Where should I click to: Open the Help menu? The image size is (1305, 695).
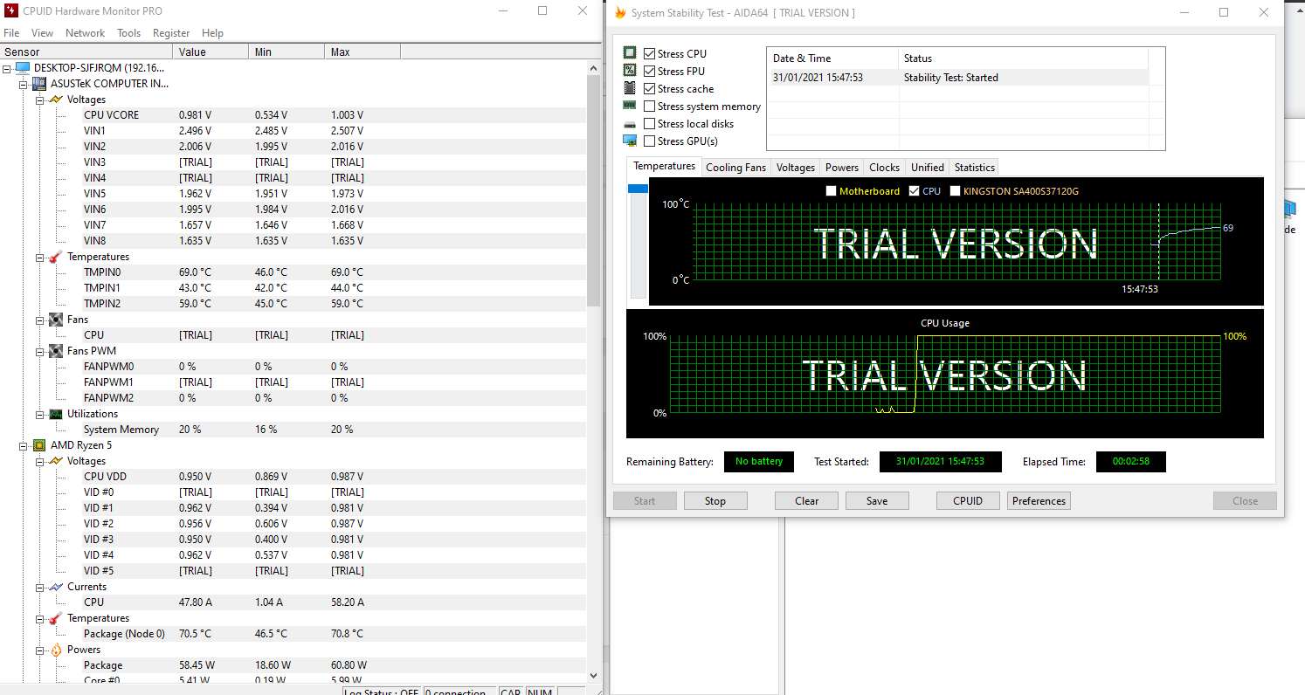click(212, 33)
